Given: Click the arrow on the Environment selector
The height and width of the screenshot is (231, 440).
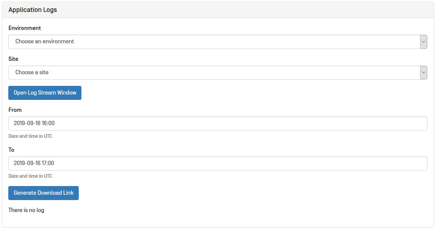Looking at the screenshot, I should click(x=423, y=42).
